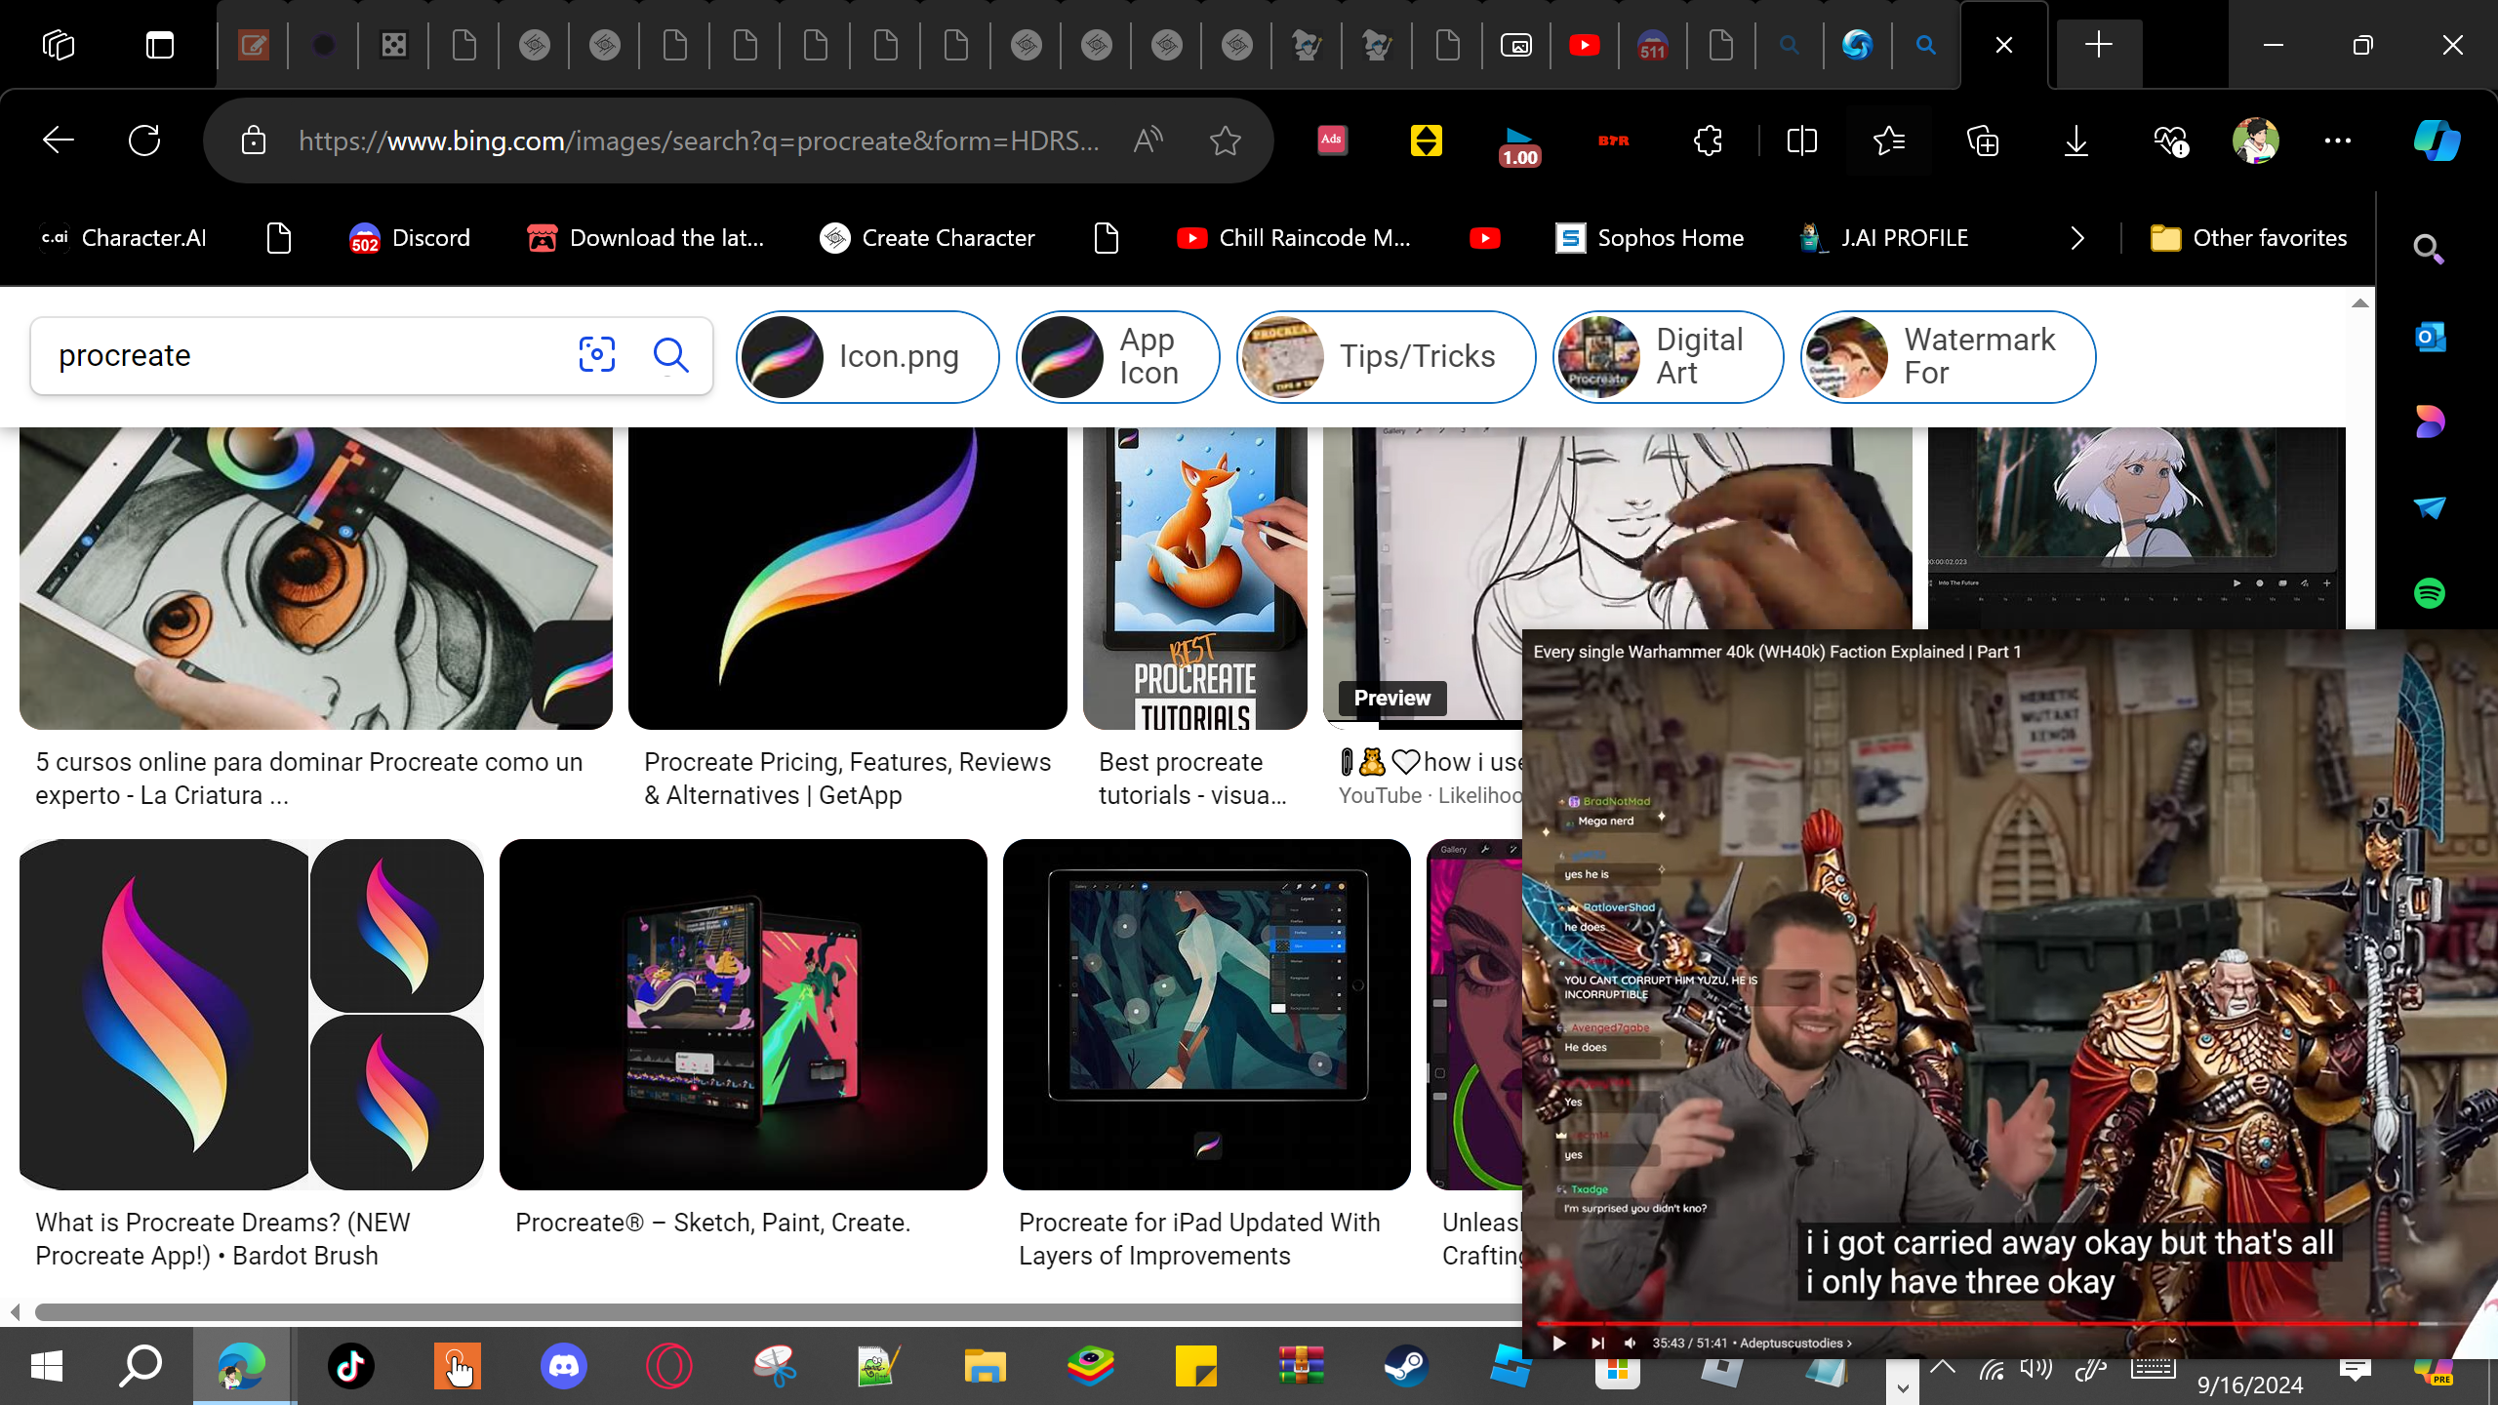Open Chill Raincode M... bookmark
This screenshot has width=2498, height=1405.
pyautogui.click(x=1294, y=238)
